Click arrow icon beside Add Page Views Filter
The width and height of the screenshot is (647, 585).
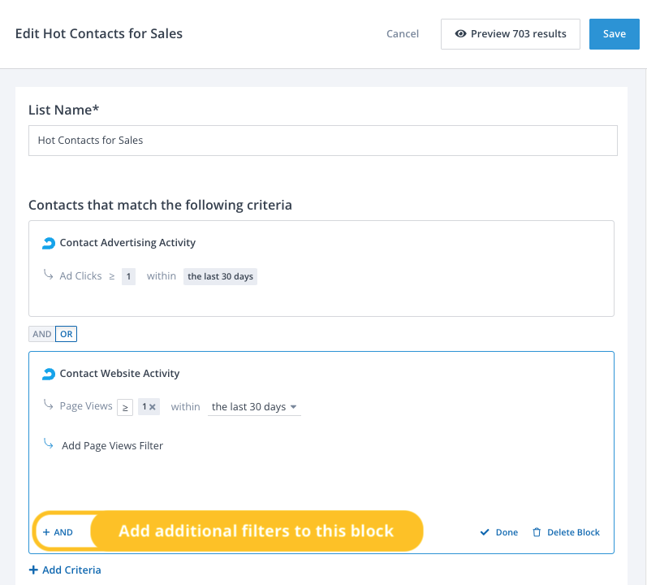click(x=49, y=444)
